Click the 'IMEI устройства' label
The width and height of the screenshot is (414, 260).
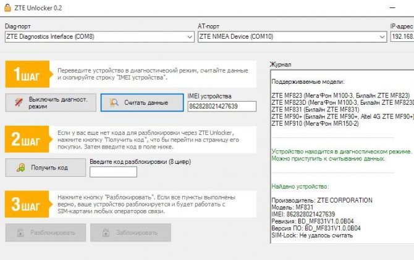point(209,96)
